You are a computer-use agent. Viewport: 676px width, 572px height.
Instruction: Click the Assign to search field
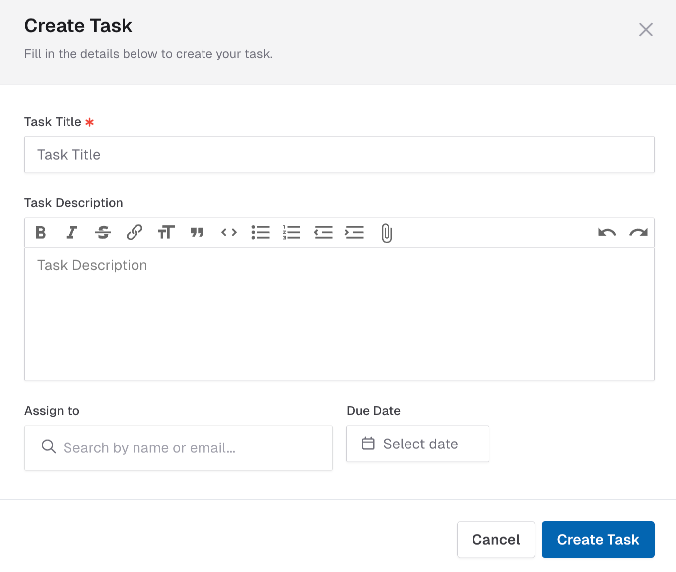(179, 448)
